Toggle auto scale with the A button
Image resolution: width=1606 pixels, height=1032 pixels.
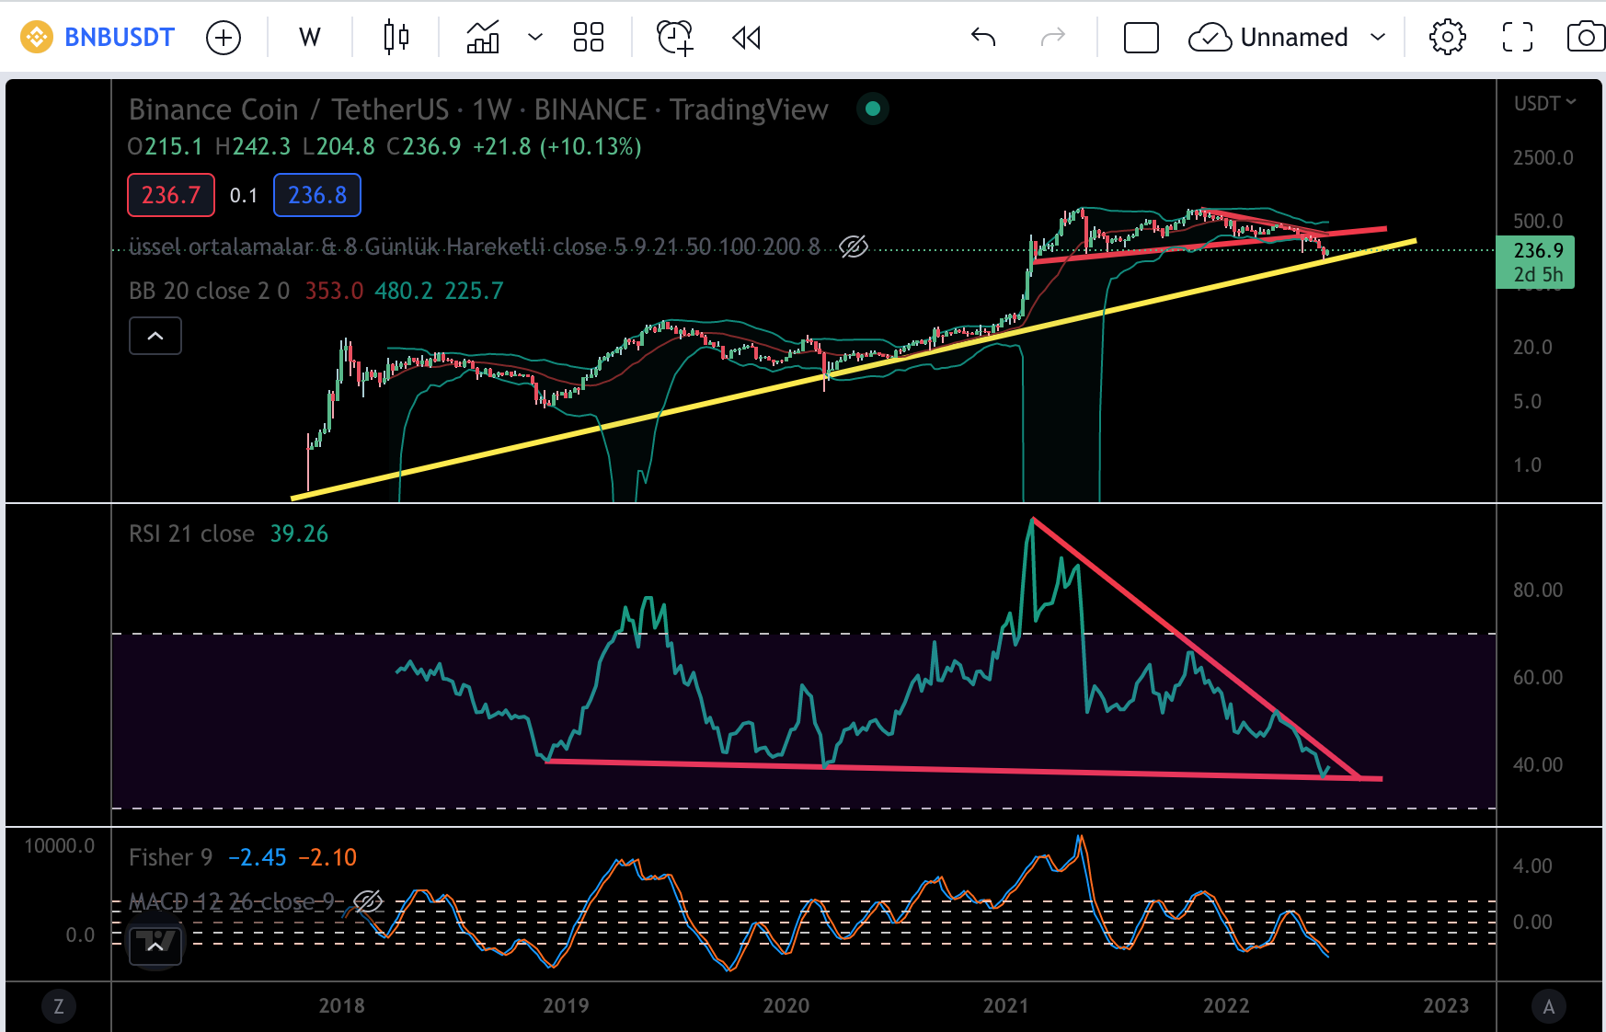(1549, 1006)
